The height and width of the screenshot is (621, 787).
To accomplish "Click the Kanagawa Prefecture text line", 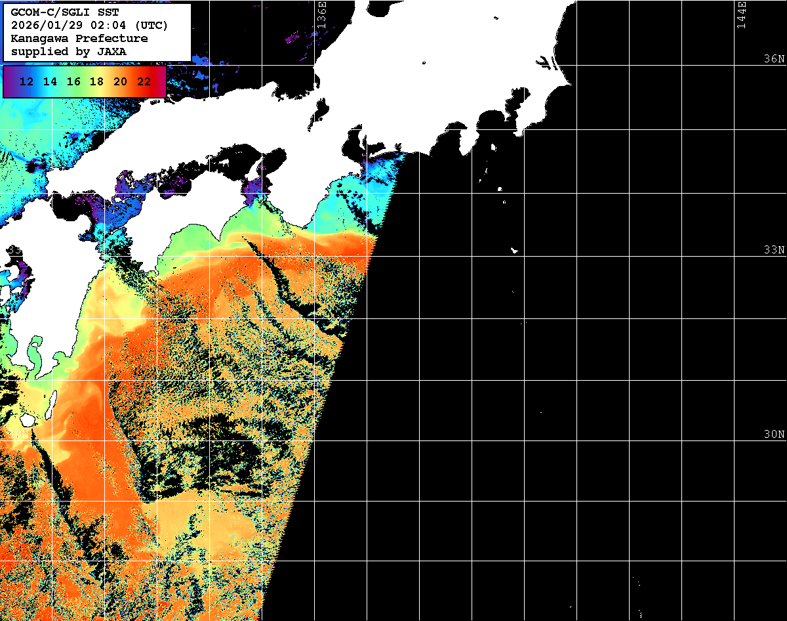I will [x=79, y=38].
